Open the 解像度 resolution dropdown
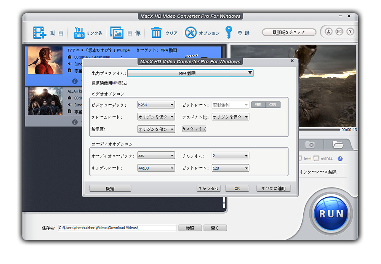The height and width of the screenshot is (264, 381). (x=156, y=129)
